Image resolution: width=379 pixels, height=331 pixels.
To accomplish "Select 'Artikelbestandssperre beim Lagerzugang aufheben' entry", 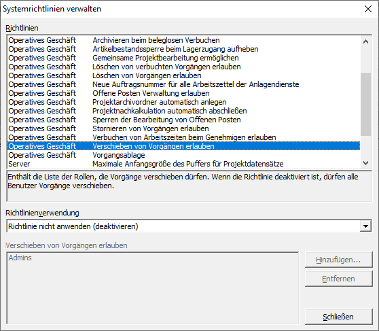I will click(183, 49).
